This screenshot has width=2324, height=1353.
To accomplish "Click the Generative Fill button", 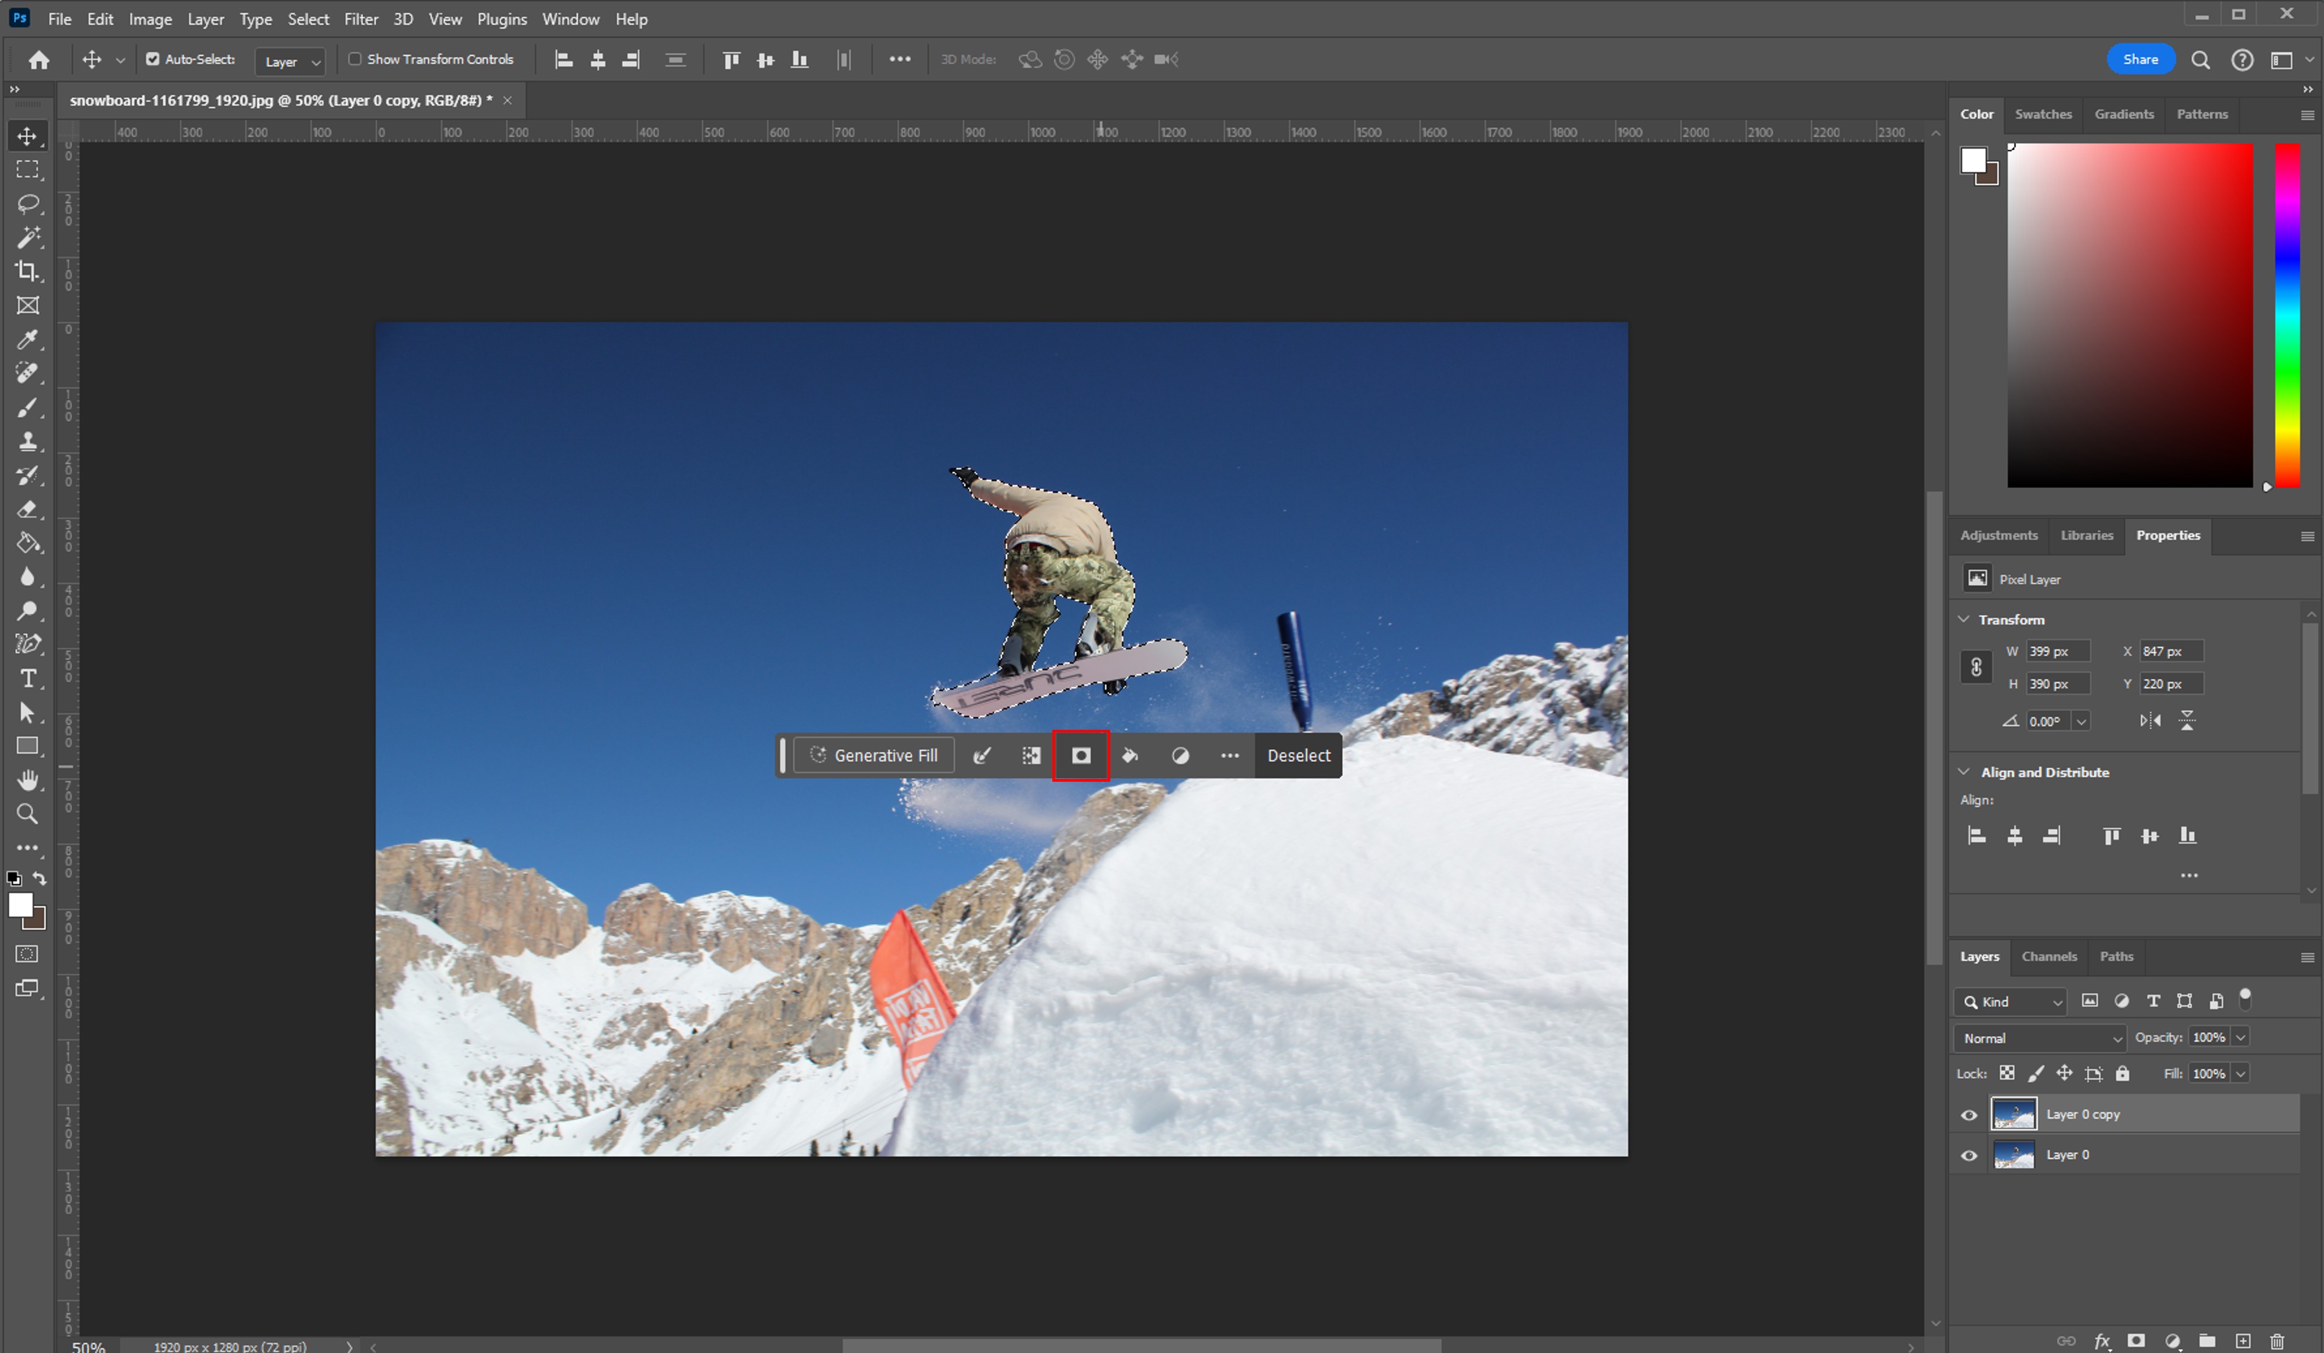I will click(873, 755).
